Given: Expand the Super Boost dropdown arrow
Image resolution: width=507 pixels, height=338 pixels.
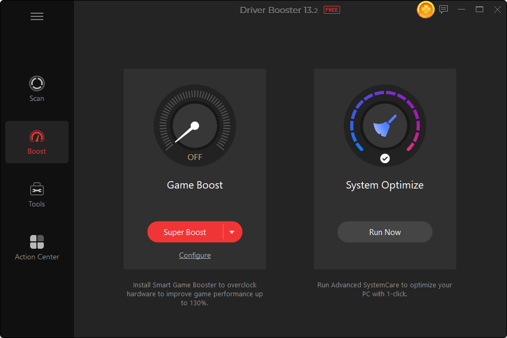Looking at the screenshot, I should [x=232, y=232].
